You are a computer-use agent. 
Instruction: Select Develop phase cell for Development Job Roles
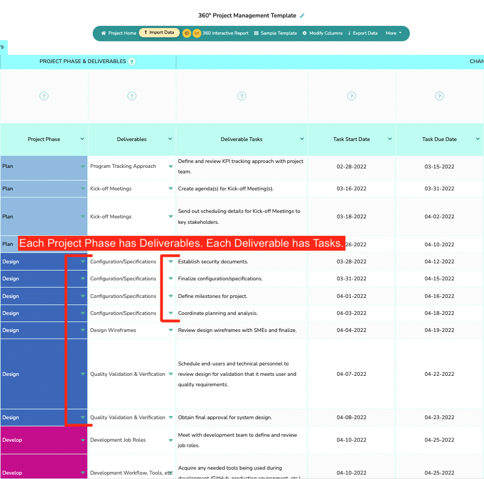click(44, 440)
